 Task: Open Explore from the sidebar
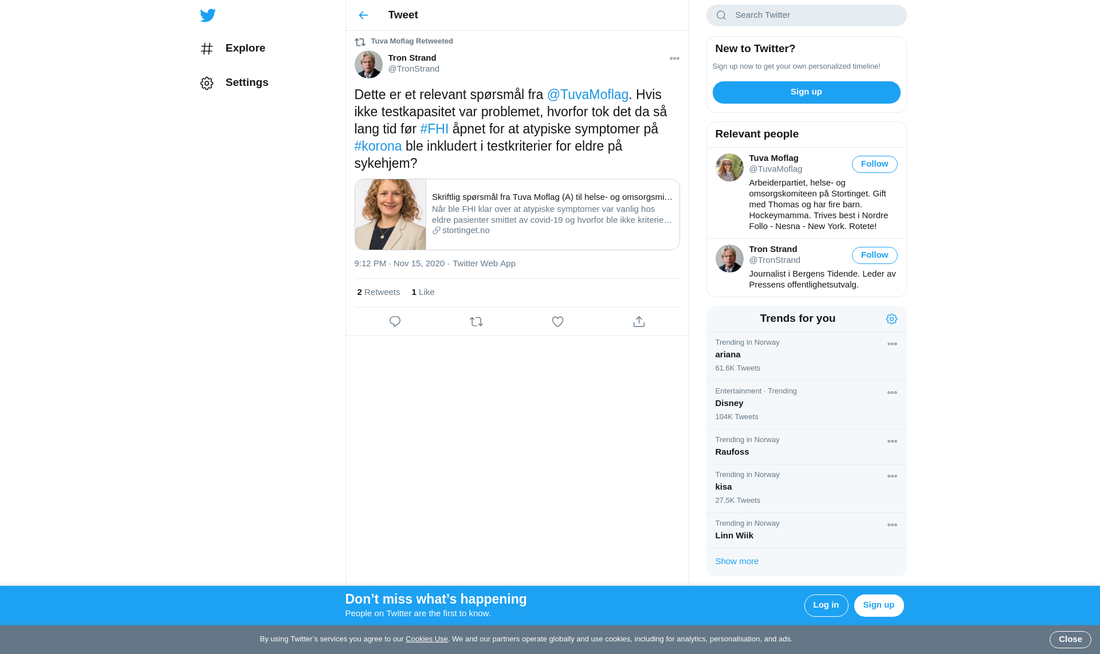click(233, 49)
